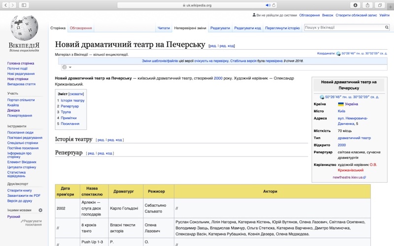Switch to the Сторінка tab
This screenshot has height=246, width=394.
pyautogui.click(x=58, y=28)
